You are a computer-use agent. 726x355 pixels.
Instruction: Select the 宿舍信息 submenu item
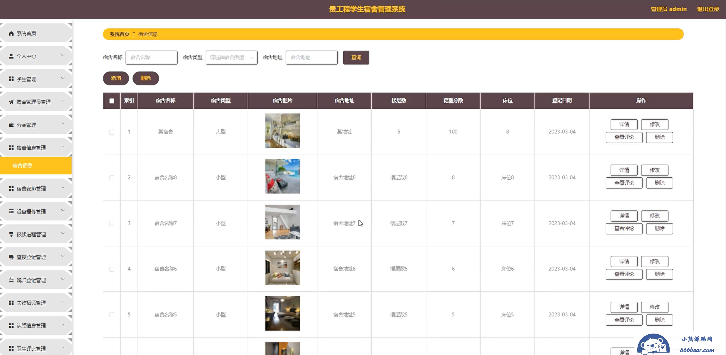[36, 166]
